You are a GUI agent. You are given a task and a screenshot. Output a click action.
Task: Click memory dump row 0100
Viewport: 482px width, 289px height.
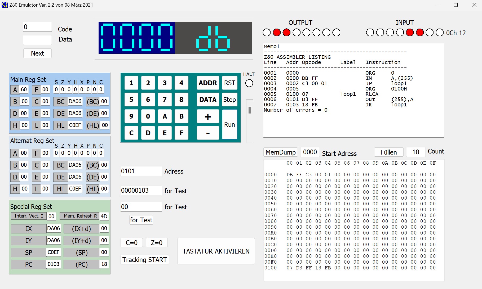pos(350,268)
